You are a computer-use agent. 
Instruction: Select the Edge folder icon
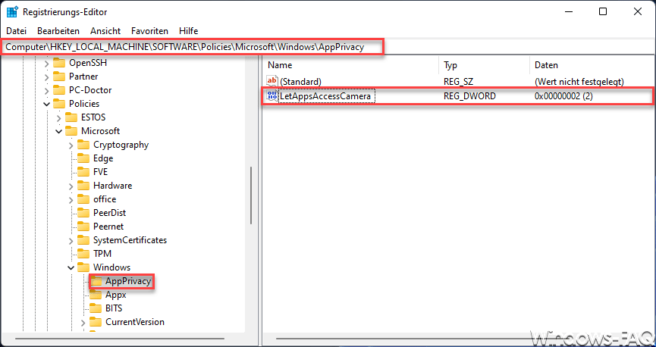(x=83, y=158)
